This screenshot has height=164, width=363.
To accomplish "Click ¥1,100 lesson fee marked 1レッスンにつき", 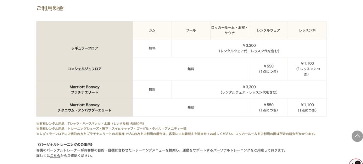I will pos(307,64).
